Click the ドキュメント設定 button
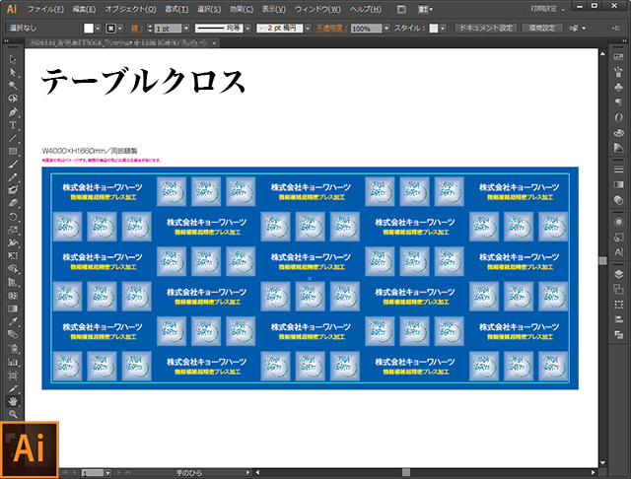 click(x=486, y=29)
